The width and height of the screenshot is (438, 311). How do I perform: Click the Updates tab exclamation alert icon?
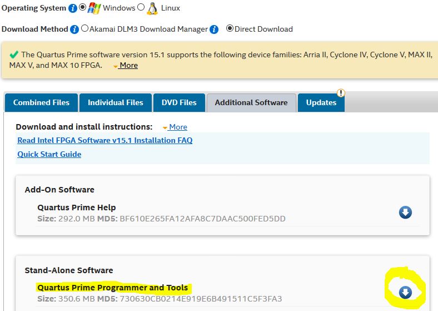click(341, 93)
